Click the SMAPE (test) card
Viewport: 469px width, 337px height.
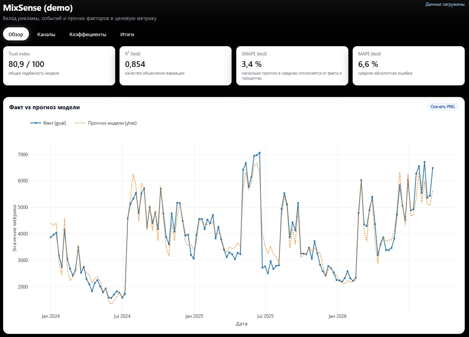point(292,66)
